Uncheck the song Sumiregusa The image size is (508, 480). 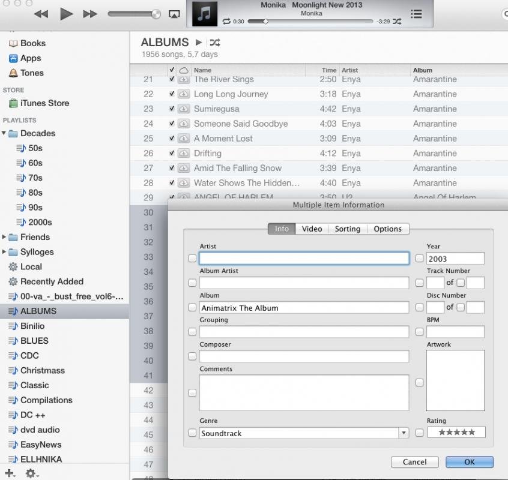(x=172, y=109)
